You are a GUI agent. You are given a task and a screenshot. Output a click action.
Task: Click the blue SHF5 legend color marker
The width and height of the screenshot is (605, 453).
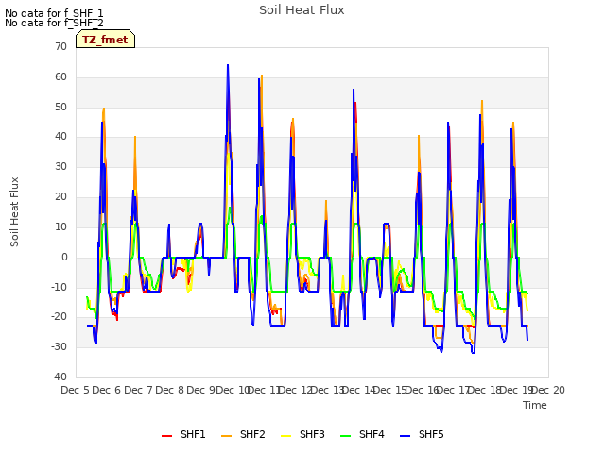point(406,436)
